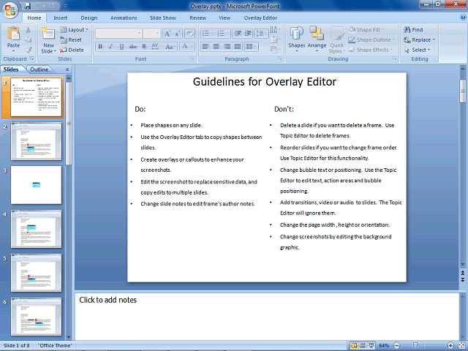Image resolution: width=468 pixels, height=351 pixels.
Task: Insert a New Slide
Action: pyautogui.click(x=48, y=40)
